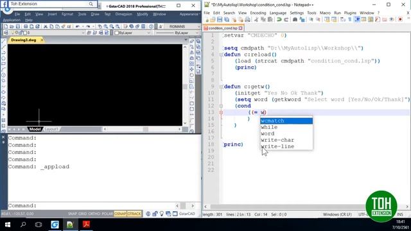Choose 'while' from the autocomplete list
411x231 pixels.
286,127
